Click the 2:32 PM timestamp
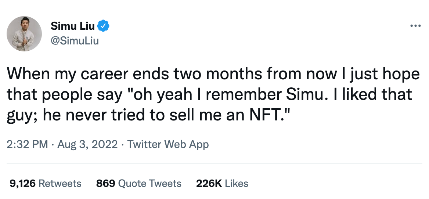This screenshot has height=199, width=429. 27,144
